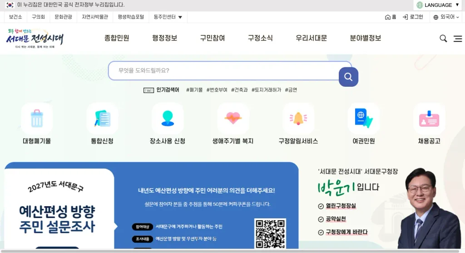Open 구정알림서비스 bell icon
This screenshot has height=253, width=465.
pyautogui.click(x=298, y=119)
